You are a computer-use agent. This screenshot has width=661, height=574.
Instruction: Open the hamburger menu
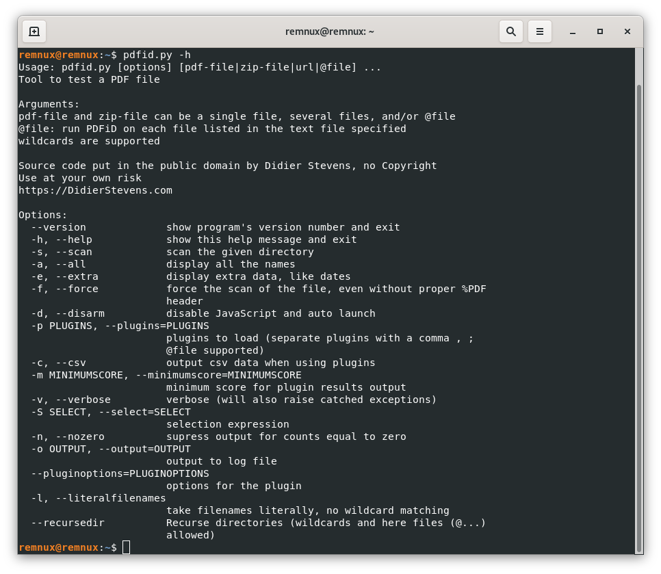pyautogui.click(x=539, y=31)
